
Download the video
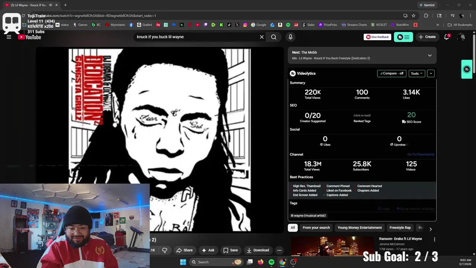point(258,250)
